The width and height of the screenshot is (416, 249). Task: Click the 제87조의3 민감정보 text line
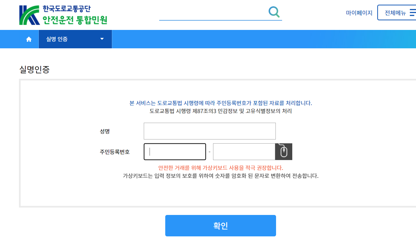(x=221, y=111)
